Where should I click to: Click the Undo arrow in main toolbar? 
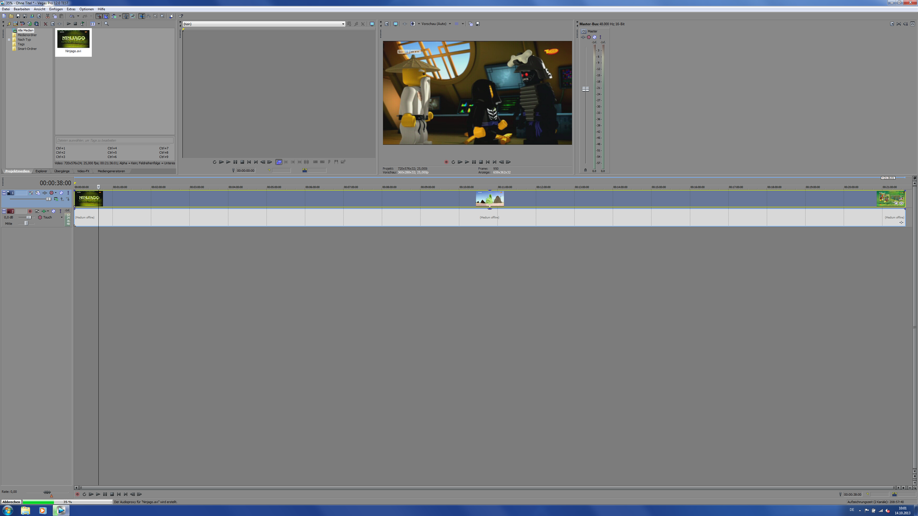(72, 16)
